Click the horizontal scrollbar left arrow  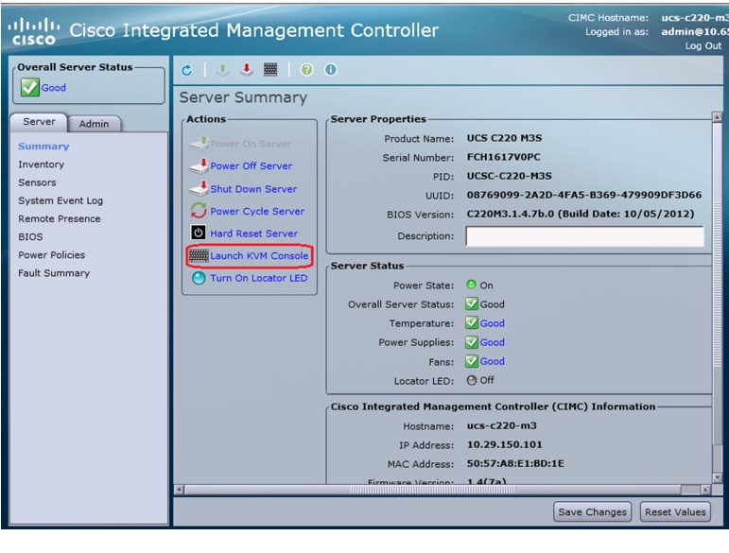point(179,490)
